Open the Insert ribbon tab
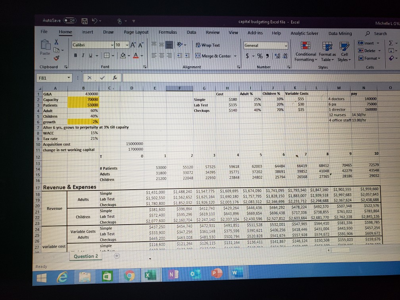Viewport: 400px width, 300px height. 87,32
